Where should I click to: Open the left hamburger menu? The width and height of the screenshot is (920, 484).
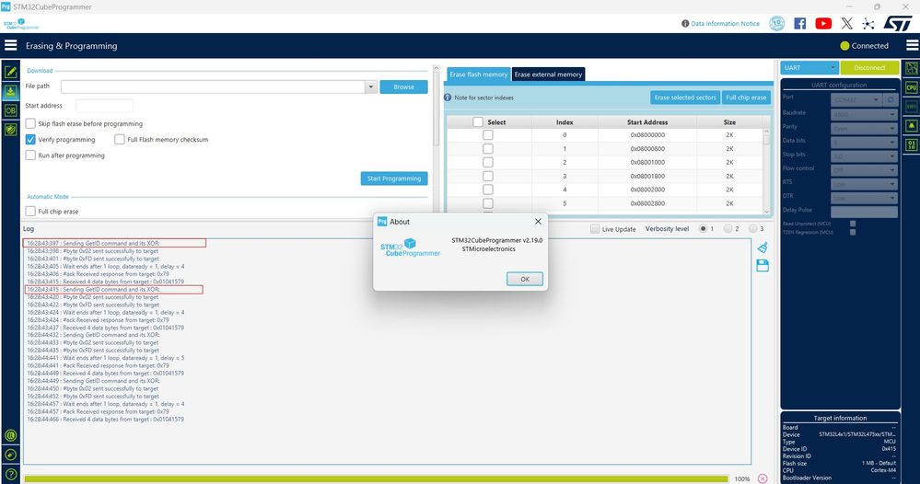(10, 45)
